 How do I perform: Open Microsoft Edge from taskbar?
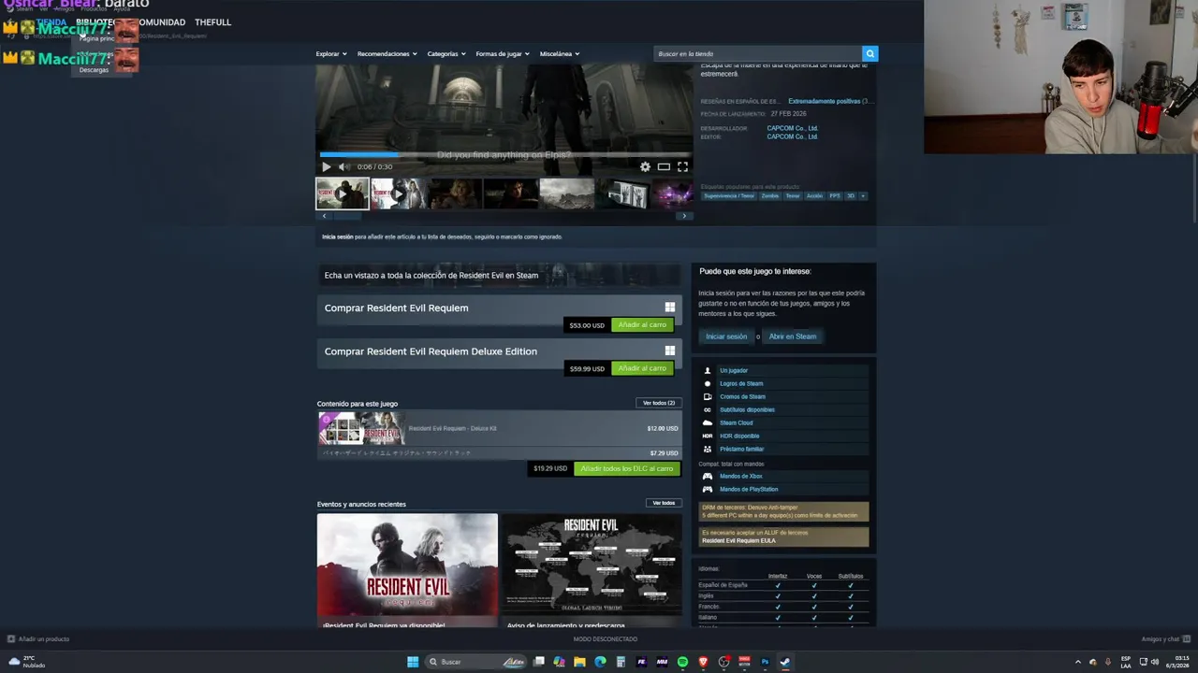tap(600, 662)
